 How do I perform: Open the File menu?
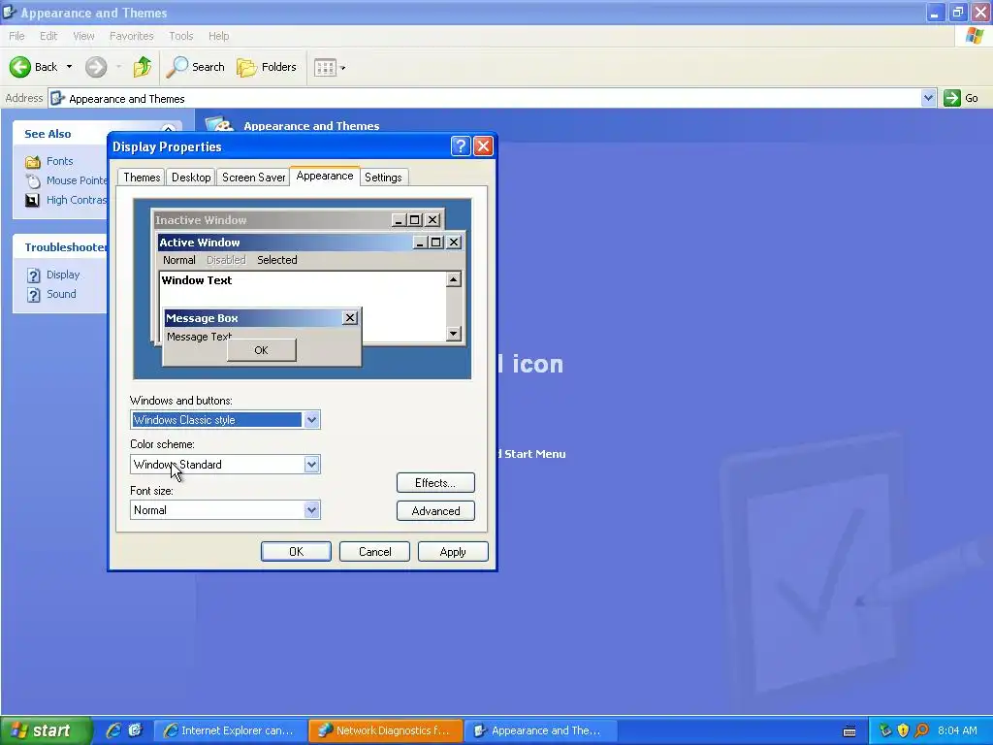coord(17,36)
